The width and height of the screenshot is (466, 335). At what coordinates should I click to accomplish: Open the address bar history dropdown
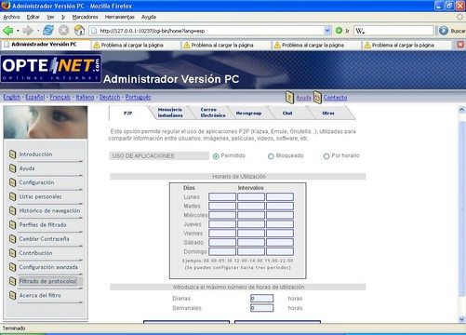pyautogui.click(x=327, y=31)
